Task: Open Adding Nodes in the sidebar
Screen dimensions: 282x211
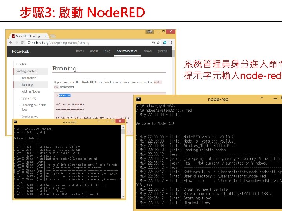Action: pos(31,91)
